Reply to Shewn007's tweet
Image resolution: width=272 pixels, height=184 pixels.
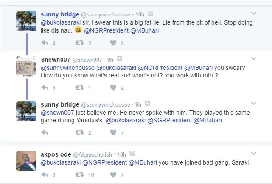[x=44, y=88]
